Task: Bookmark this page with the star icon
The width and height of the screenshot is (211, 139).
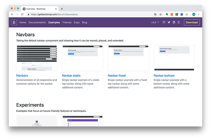Action: [160, 14]
